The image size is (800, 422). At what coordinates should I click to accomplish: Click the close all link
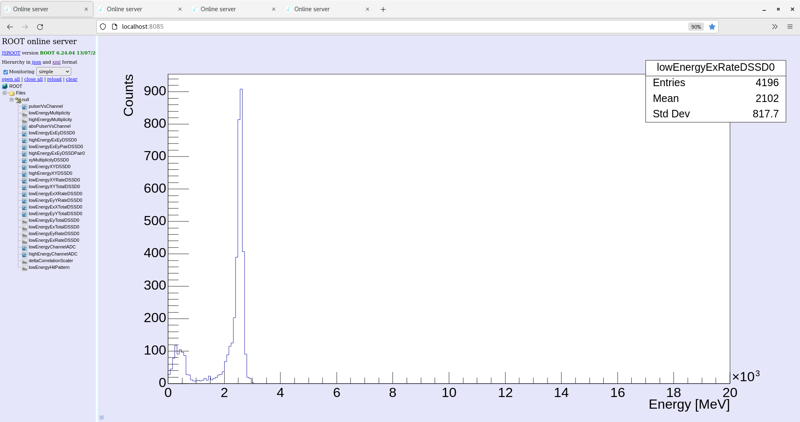point(33,79)
